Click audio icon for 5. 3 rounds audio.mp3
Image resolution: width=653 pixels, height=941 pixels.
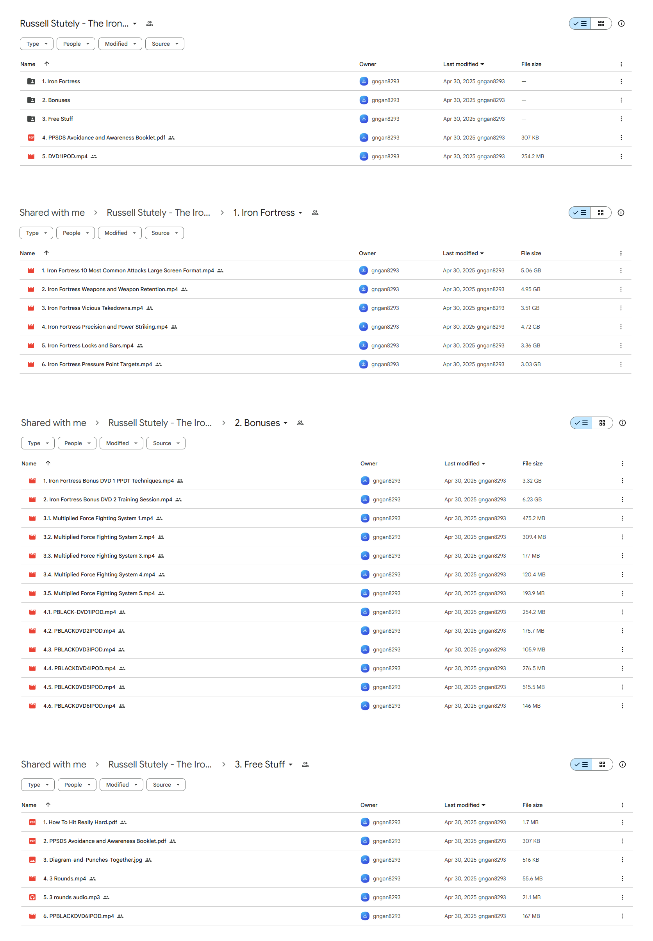pos(32,898)
